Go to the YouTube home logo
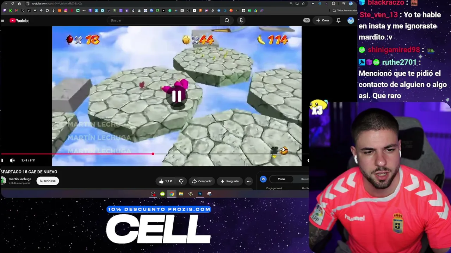This screenshot has height=253, width=451. point(19,21)
